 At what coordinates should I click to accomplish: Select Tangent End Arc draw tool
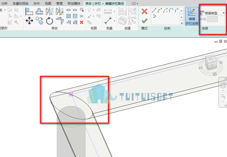coord(171,10)
